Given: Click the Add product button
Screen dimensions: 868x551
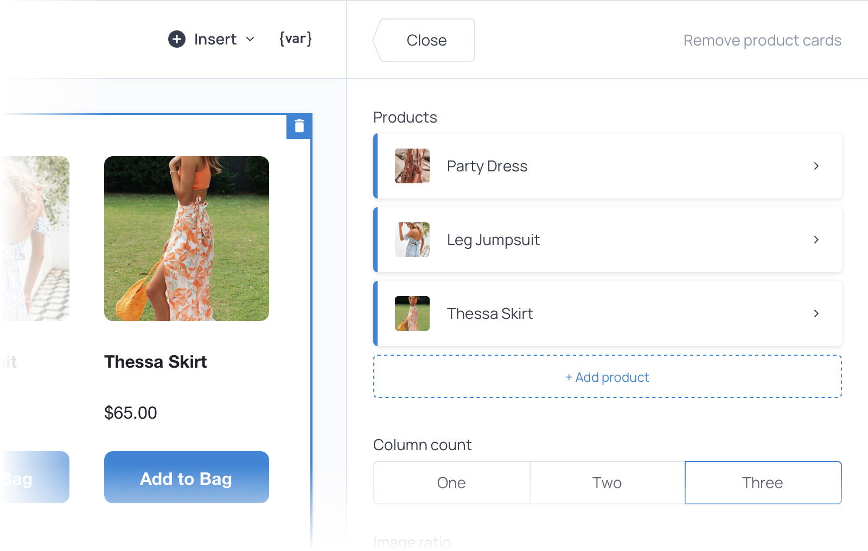Looking at the screenshot, I should click(x=607, y=376).
